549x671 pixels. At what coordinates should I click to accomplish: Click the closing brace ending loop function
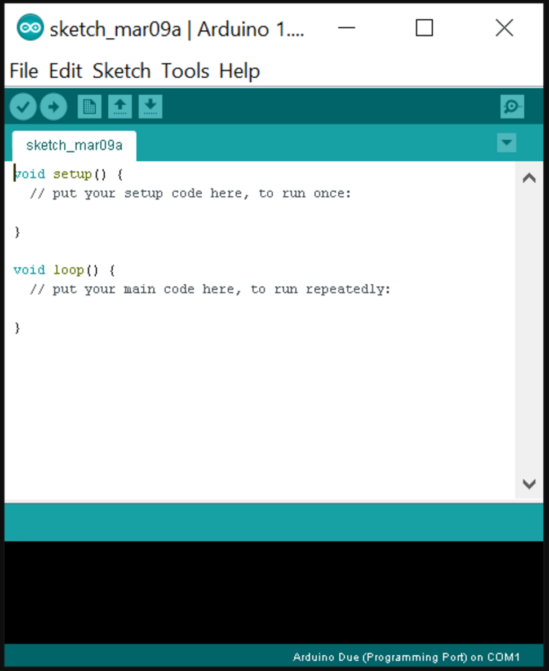pos(17,328)
